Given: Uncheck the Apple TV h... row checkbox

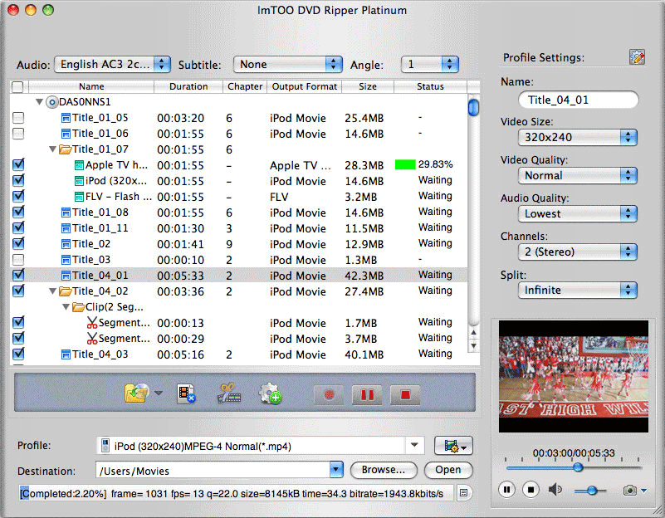Looking at the screenshot, I should (18, 164).
